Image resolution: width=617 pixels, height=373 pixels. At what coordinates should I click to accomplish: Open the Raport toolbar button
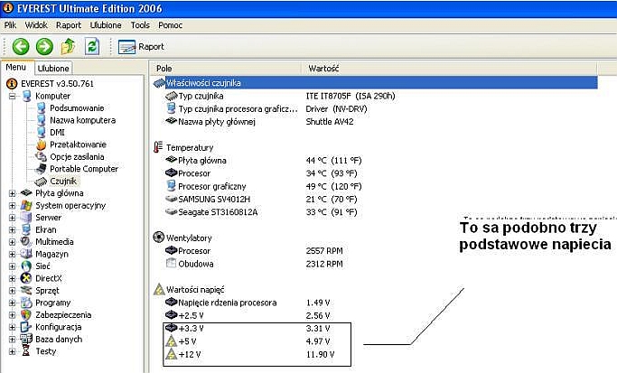pyautogui.click(x=141, y=47)
